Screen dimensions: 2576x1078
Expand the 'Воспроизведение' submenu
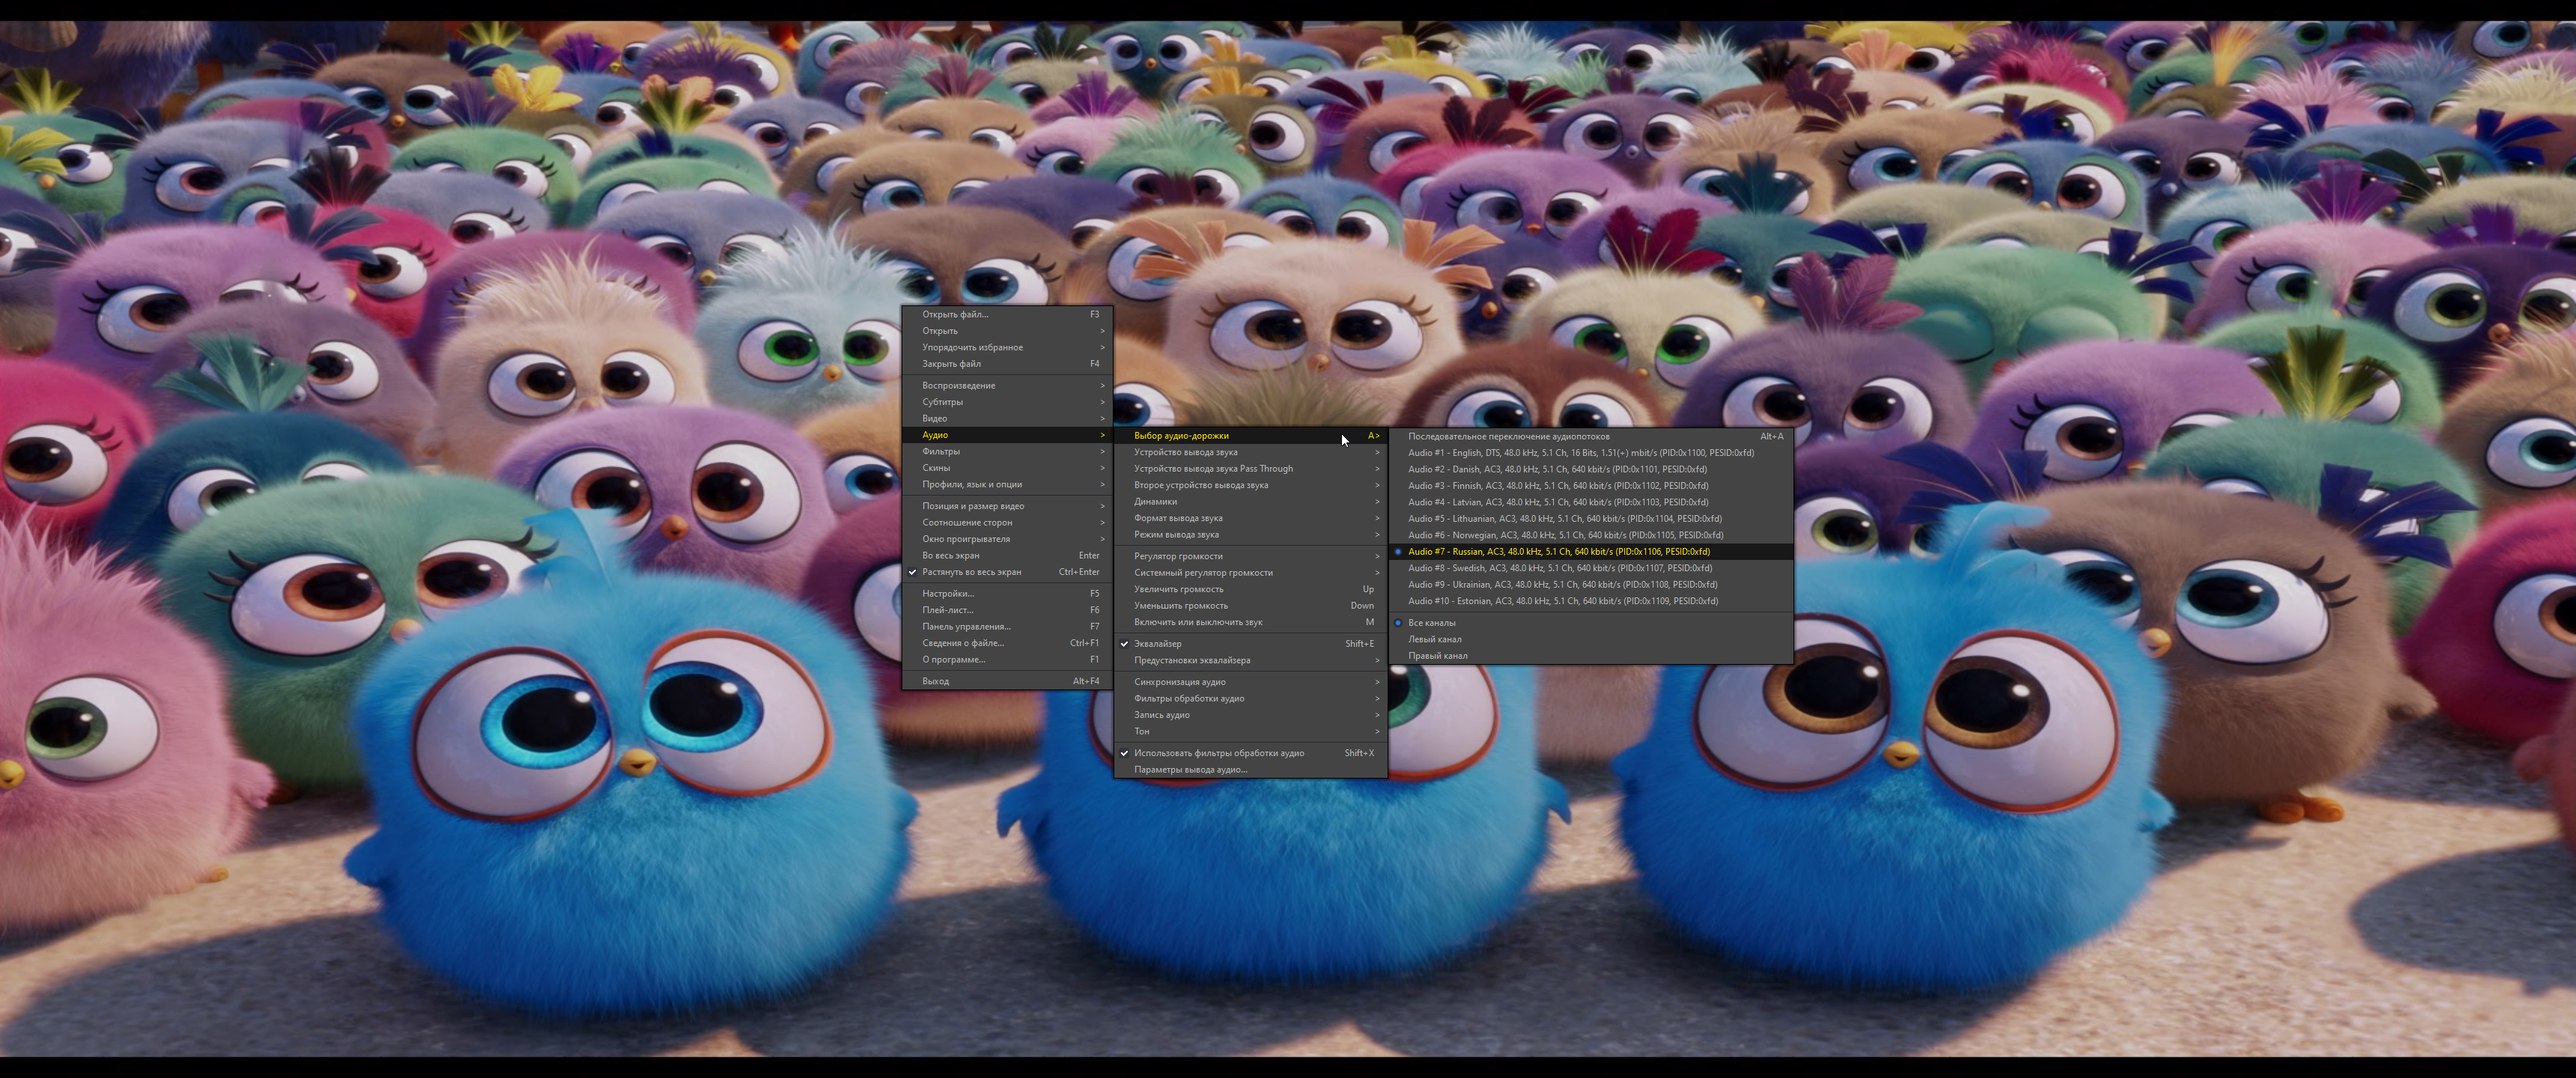coord(1008,385)
